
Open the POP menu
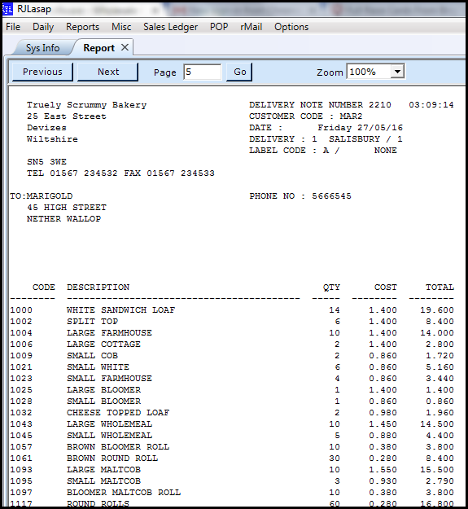[x=219, y=27]
